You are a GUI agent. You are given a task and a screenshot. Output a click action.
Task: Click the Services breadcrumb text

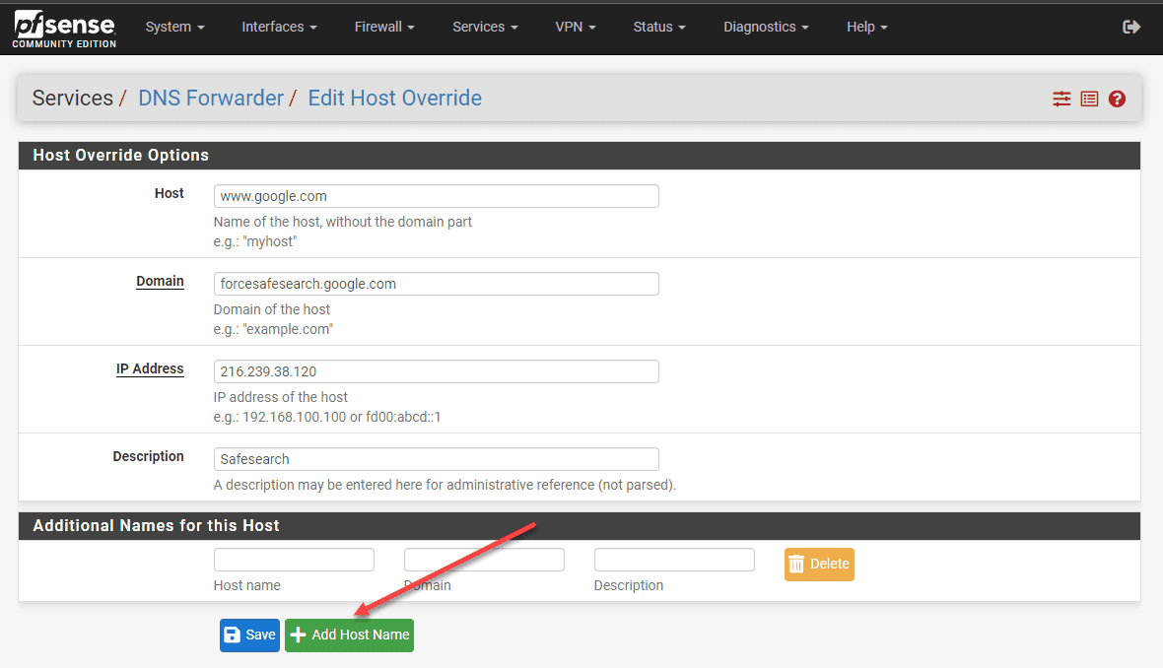[x=73, y=98]
